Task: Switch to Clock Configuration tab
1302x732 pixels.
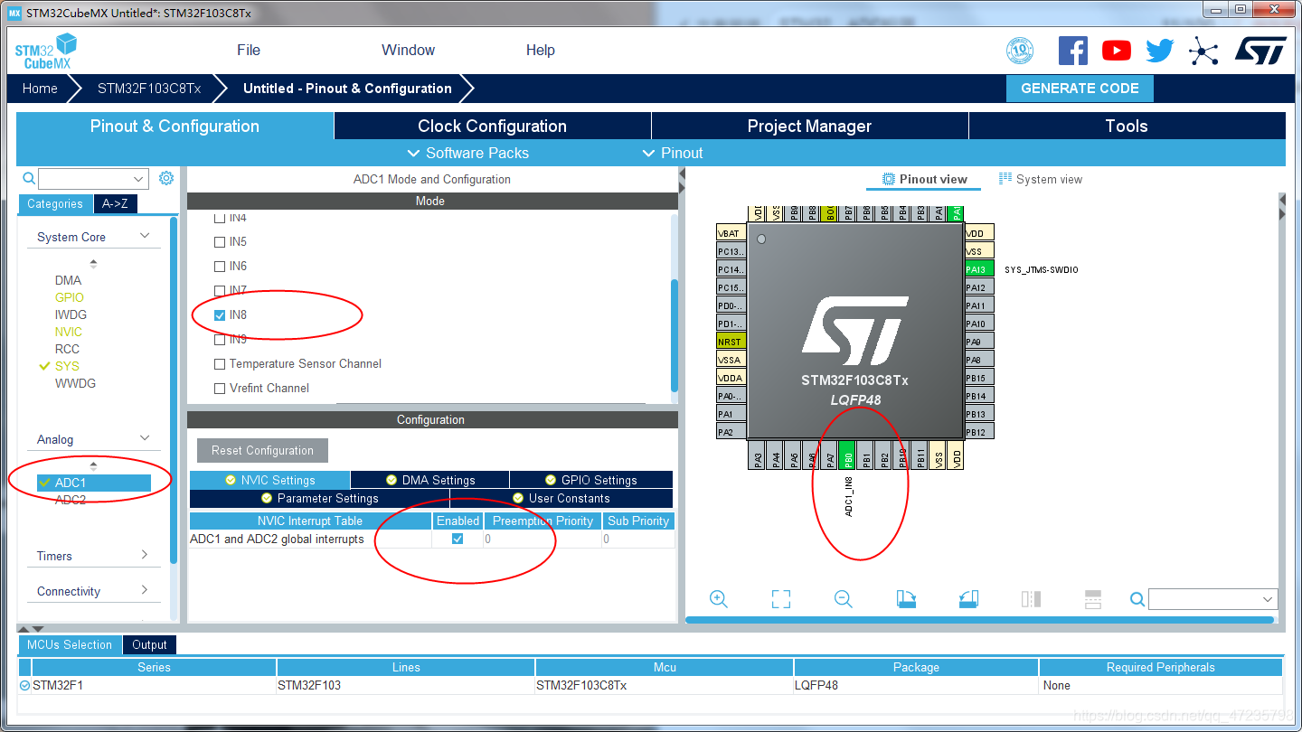Action: [492, 127]
